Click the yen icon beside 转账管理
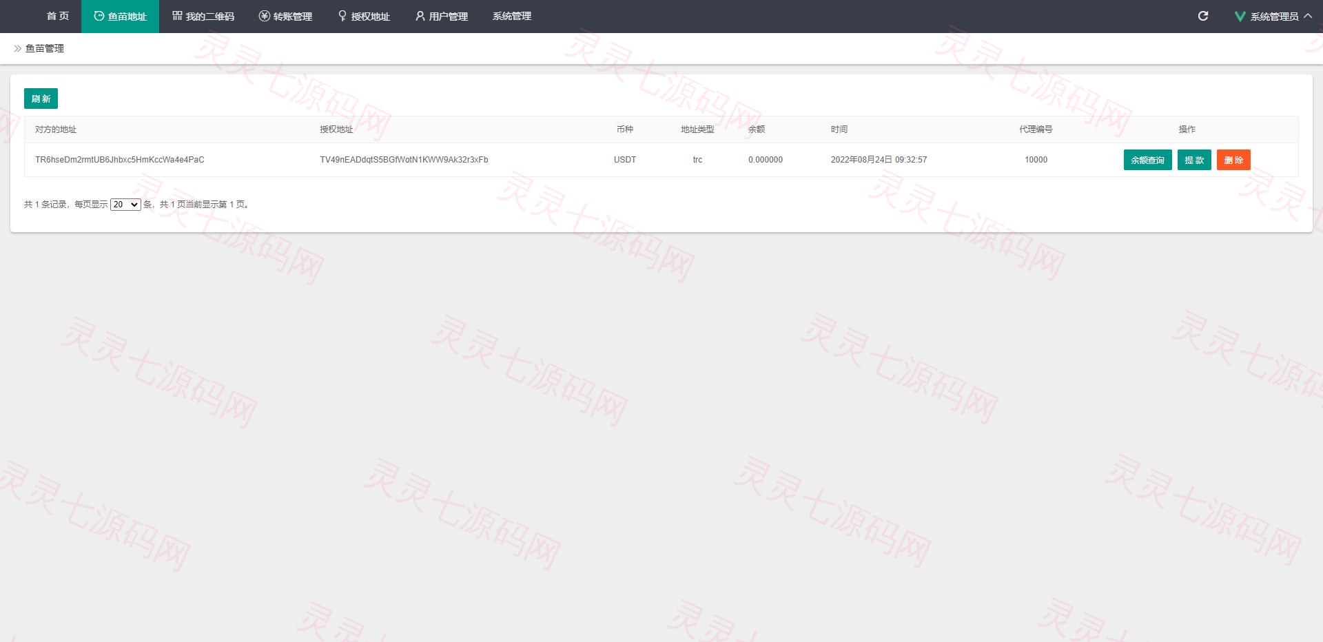The width and height of the screenshot is (1323, 642). tap(265, 16)
